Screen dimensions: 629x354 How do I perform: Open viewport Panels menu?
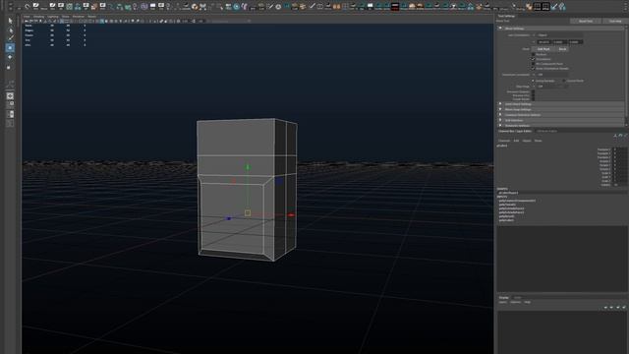91,17
